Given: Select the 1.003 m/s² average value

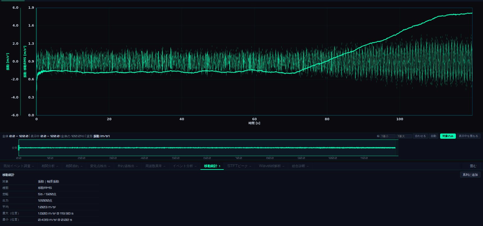Looking at the screenshot, I should click(x=47, y=207).
